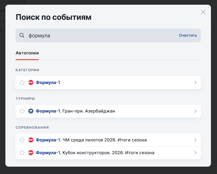The height and width of the screenshot is (174, 217).
Task: Favorite Гран-при Азербайджан star
Action: tap(22, 111)
